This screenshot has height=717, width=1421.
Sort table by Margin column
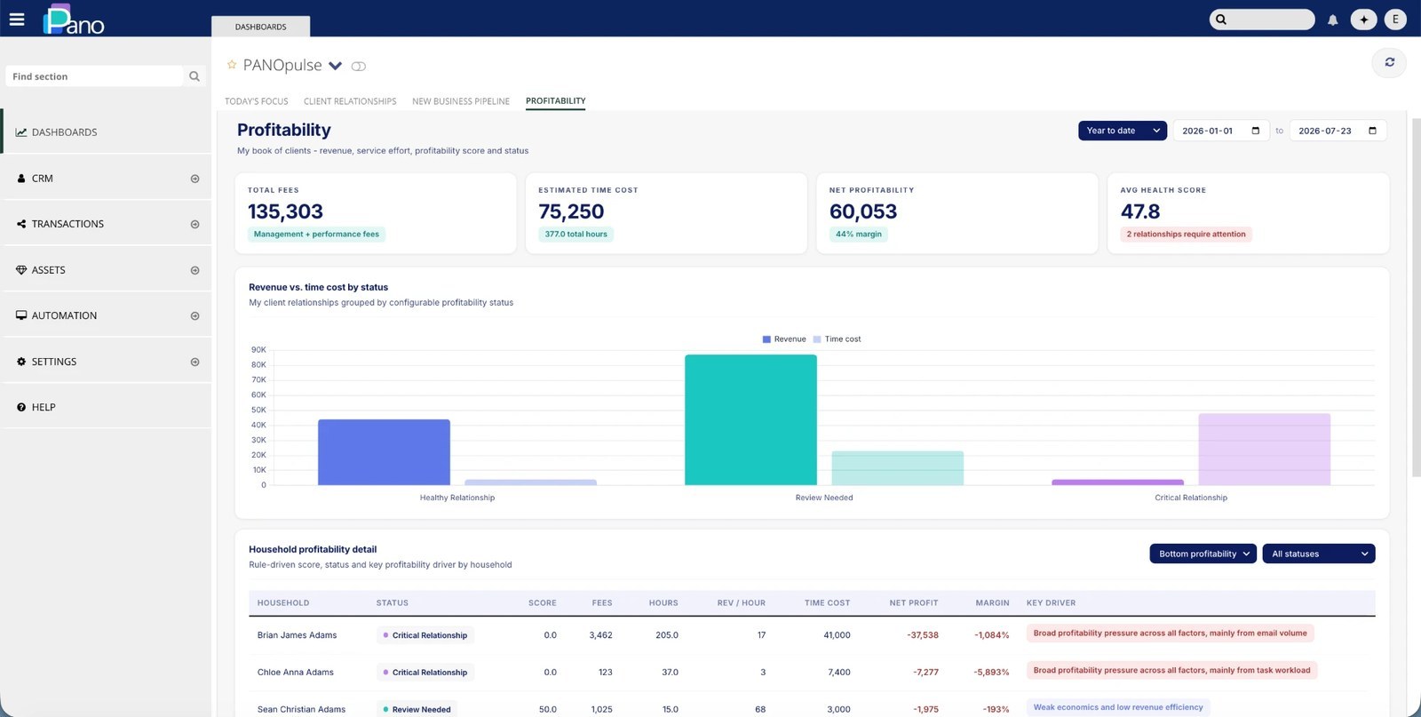click(x=992, y=602)
